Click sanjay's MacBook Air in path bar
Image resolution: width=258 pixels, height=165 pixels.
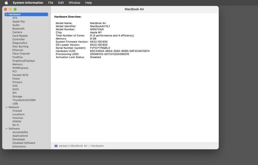[x=73, y=146]
